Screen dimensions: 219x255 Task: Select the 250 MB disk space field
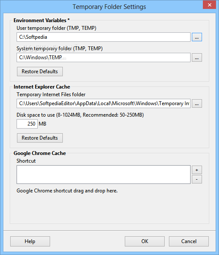(x=27, y=124)
